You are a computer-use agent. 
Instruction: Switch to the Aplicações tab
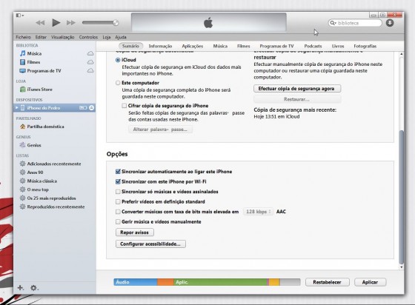coord(193,46)
